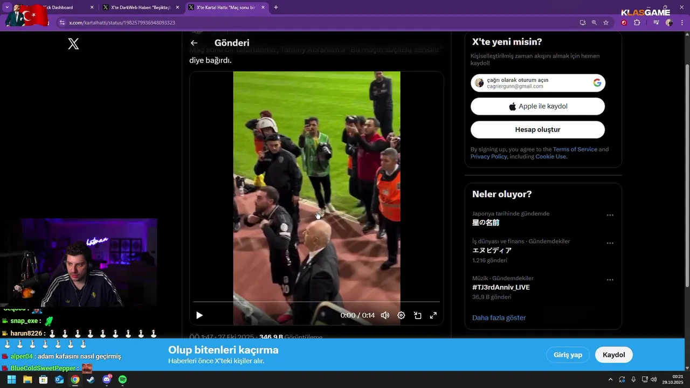Click Hesap oluştur button
This screenshot has height=388, width=690.
pyautogui.click(x=537, y=129)
